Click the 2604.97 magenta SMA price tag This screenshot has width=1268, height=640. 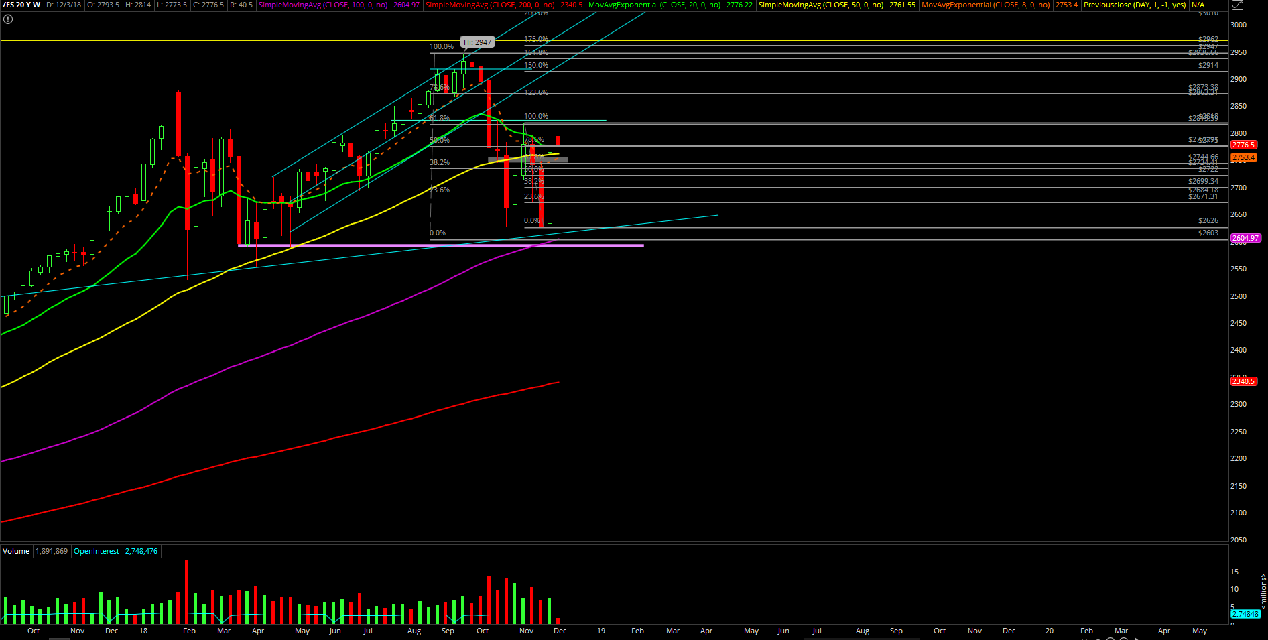click(x=1245, y=238)
